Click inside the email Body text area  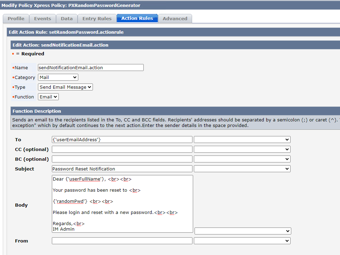122,204
